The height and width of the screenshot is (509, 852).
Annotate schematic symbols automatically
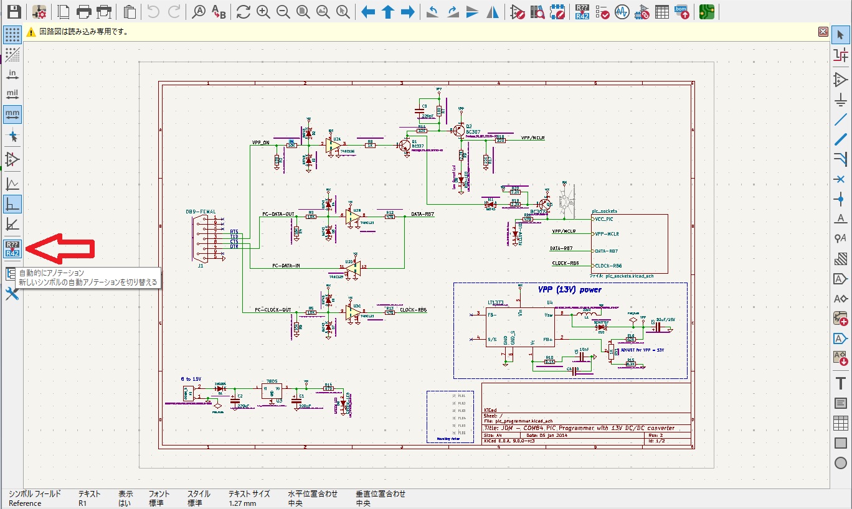(x=583, y=11)
